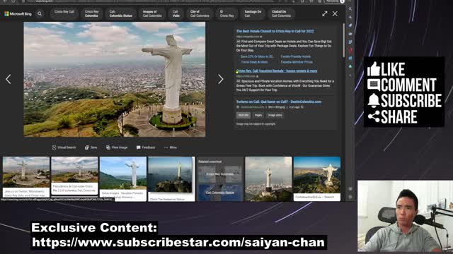Expand the image viewer to full screen

325,14
